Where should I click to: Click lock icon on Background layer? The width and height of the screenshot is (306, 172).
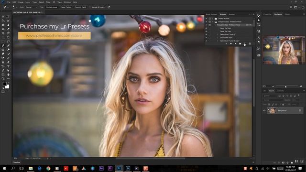(x=300, y=110)
